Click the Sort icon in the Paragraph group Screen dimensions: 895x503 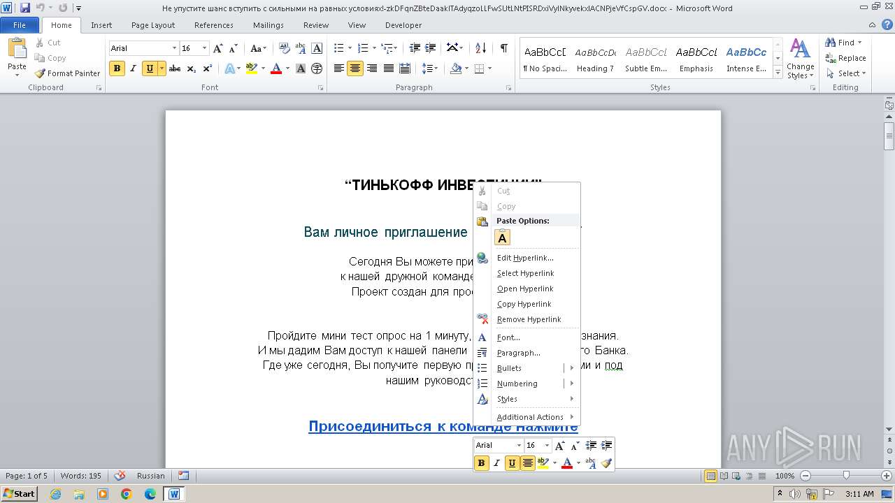(480, 48)
